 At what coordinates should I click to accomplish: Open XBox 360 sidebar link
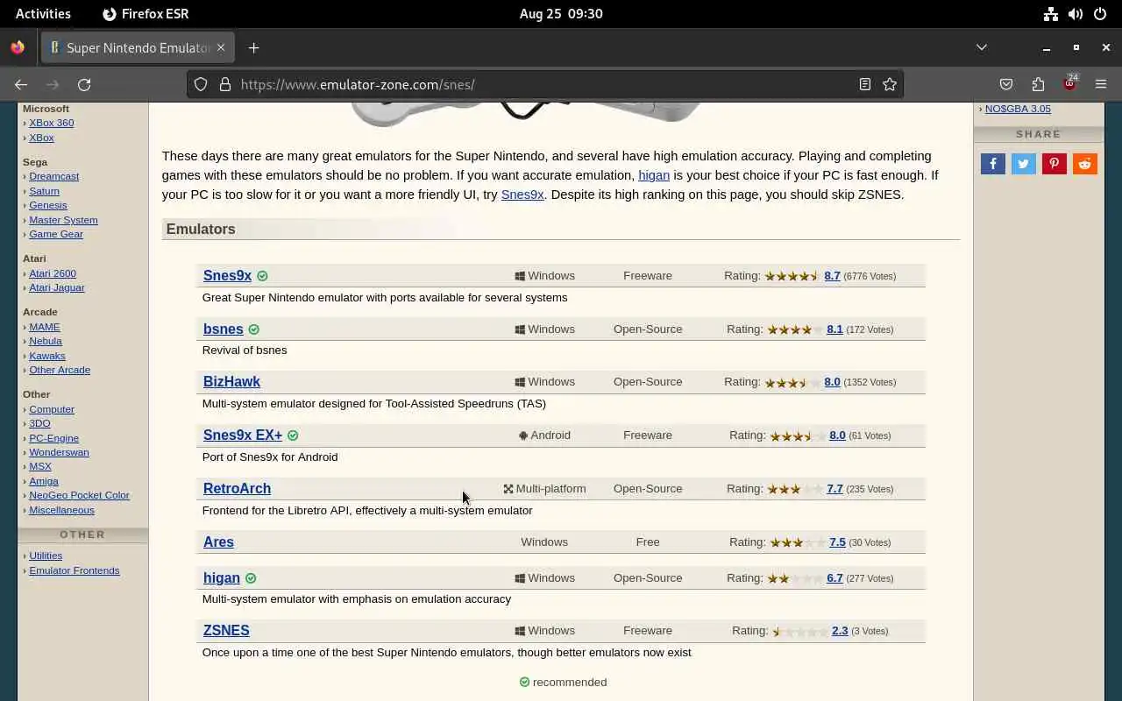click(x=51, y=123)
